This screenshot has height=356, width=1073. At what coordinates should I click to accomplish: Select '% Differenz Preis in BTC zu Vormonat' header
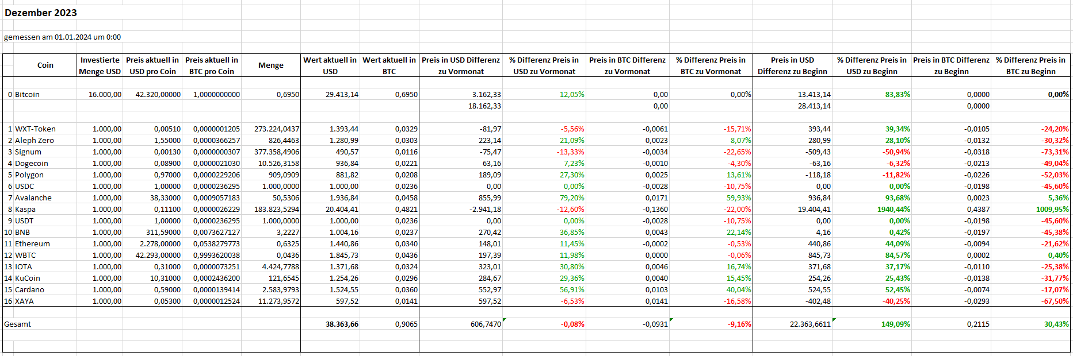[711, 65]
